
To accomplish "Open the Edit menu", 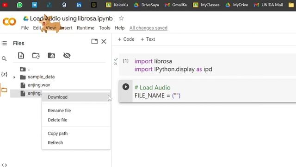I will (37, 28).
